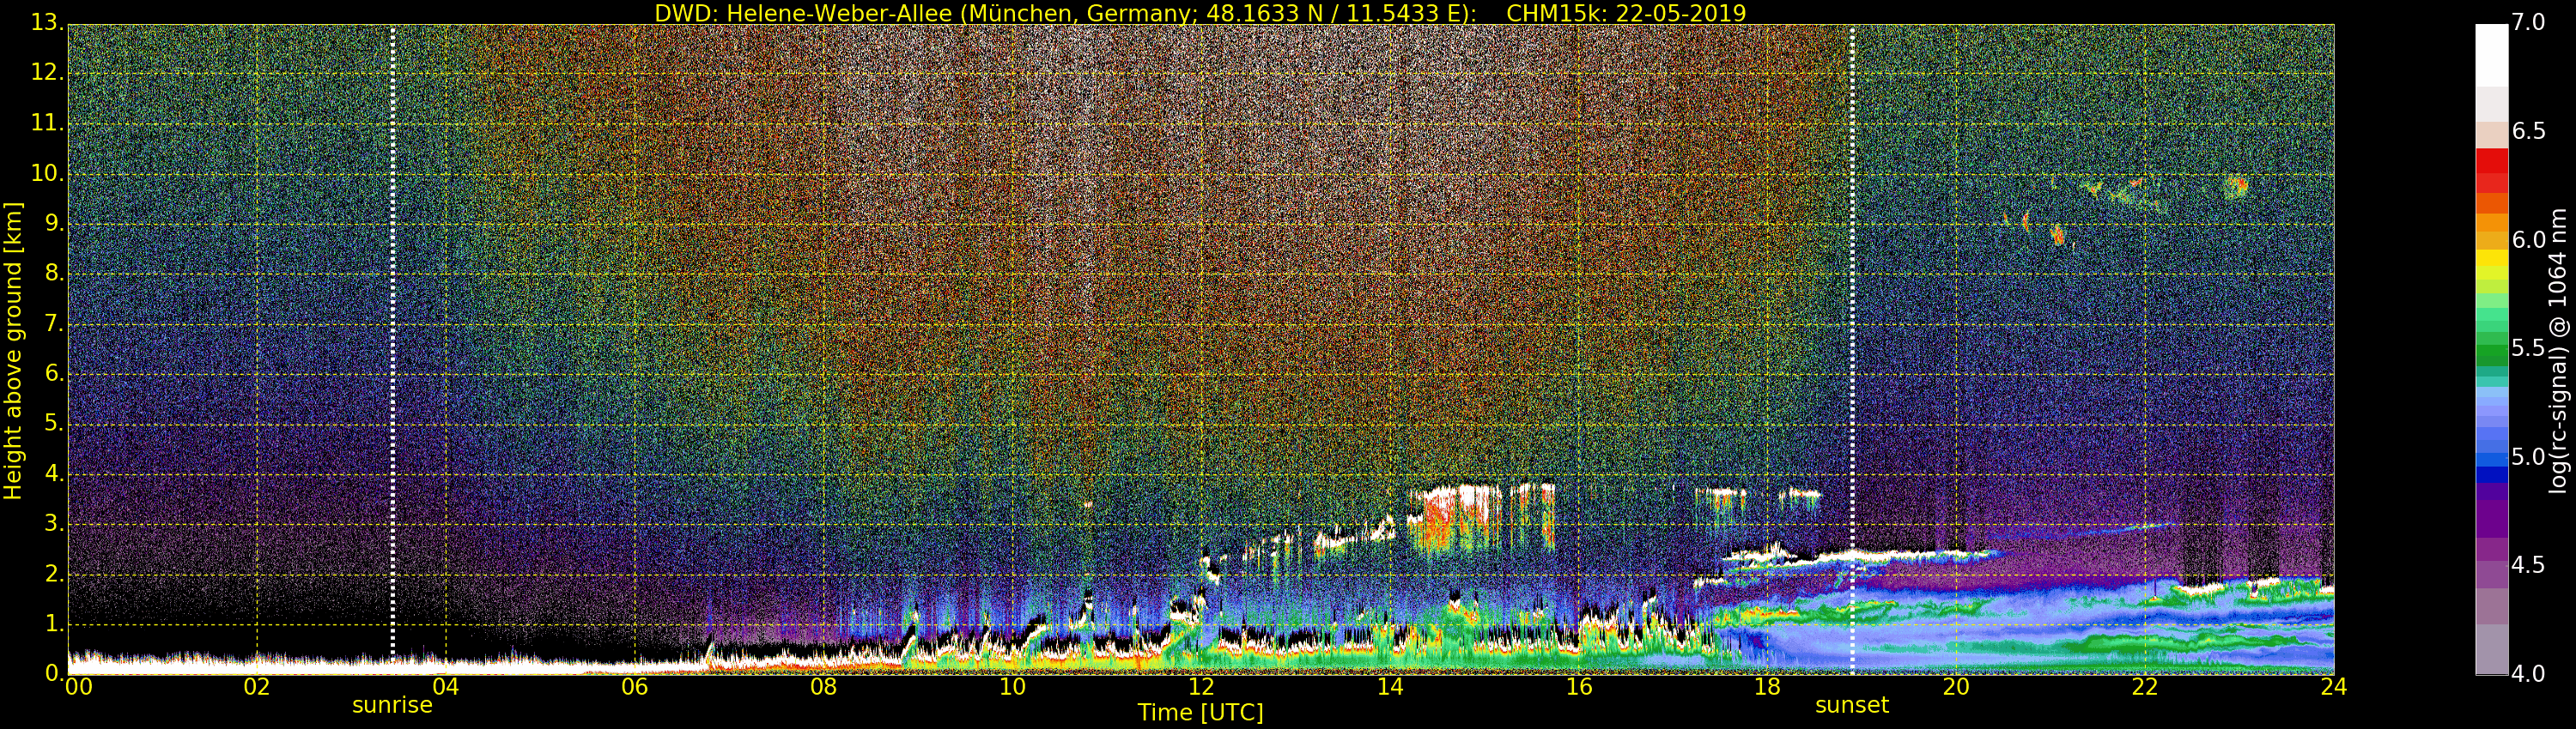Click the 'log(rc-signal) @ 1064 nm' color bar label
This screenshot has width=2576, height=729.
pos(2558,351)
